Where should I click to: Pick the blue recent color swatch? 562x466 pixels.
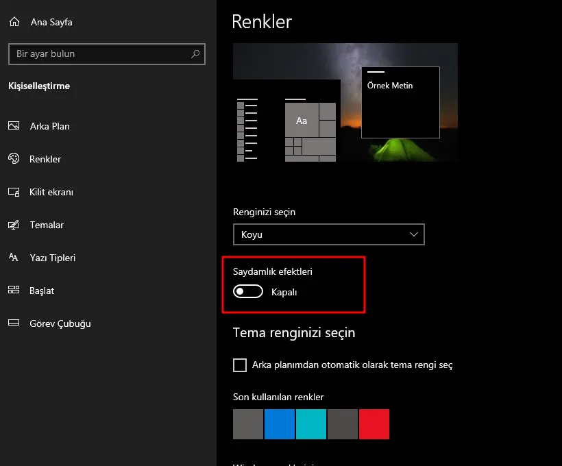(280, 424)
